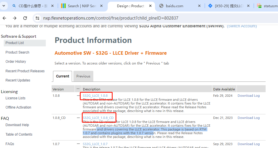278x148 pixels.
Task: Open Product Search in sidebar
Action: click(x=17, y=52)
